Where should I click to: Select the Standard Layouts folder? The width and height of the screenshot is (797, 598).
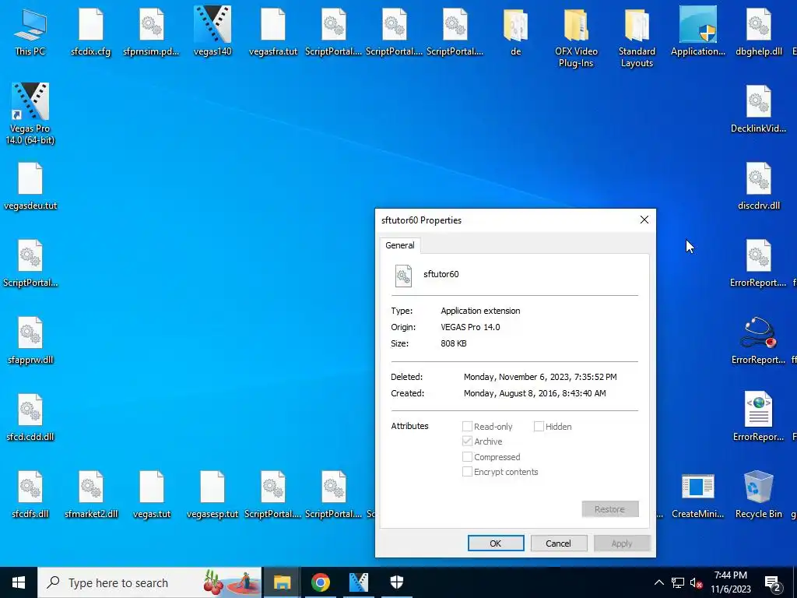point(637,38)
